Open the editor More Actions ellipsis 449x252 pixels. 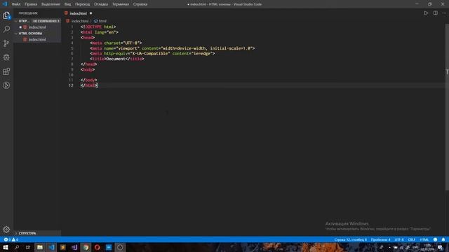tap(444, 13)
